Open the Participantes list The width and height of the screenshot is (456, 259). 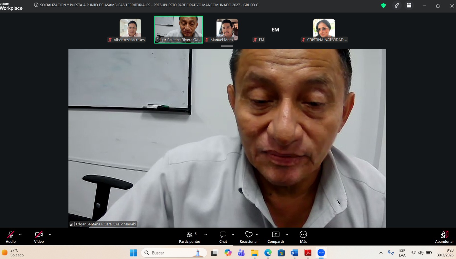click(x=190, y=237)
